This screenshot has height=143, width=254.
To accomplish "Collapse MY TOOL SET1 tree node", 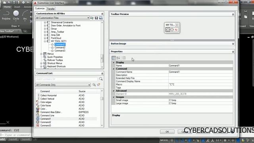I will (45, 41).
